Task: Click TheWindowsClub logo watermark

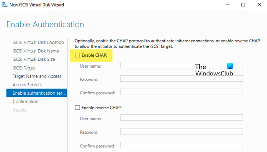Action: 214,69
